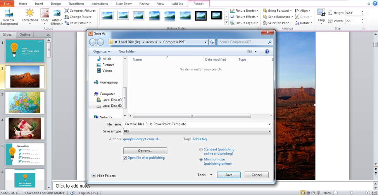378x195 pixels.
Task: Select Minimum size publishing option
Action: coord(201,160)
